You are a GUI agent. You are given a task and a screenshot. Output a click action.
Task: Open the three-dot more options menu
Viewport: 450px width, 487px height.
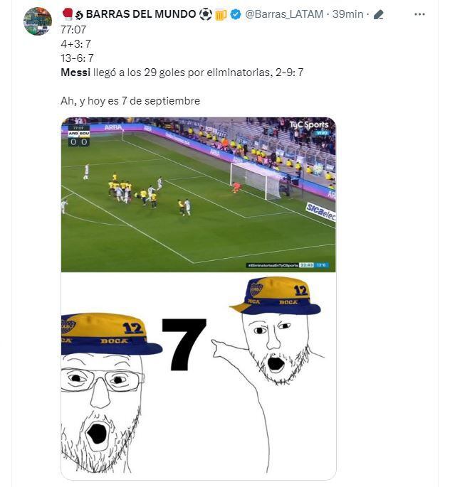pos(419,14)
